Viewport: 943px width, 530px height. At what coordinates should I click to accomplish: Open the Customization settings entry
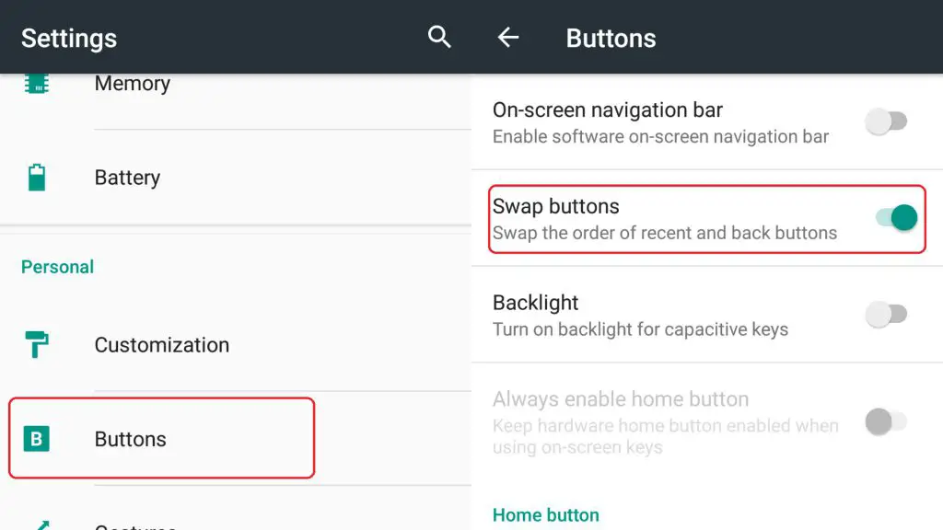coord(236,344)
